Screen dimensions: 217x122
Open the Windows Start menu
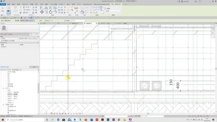pos(3,120)
